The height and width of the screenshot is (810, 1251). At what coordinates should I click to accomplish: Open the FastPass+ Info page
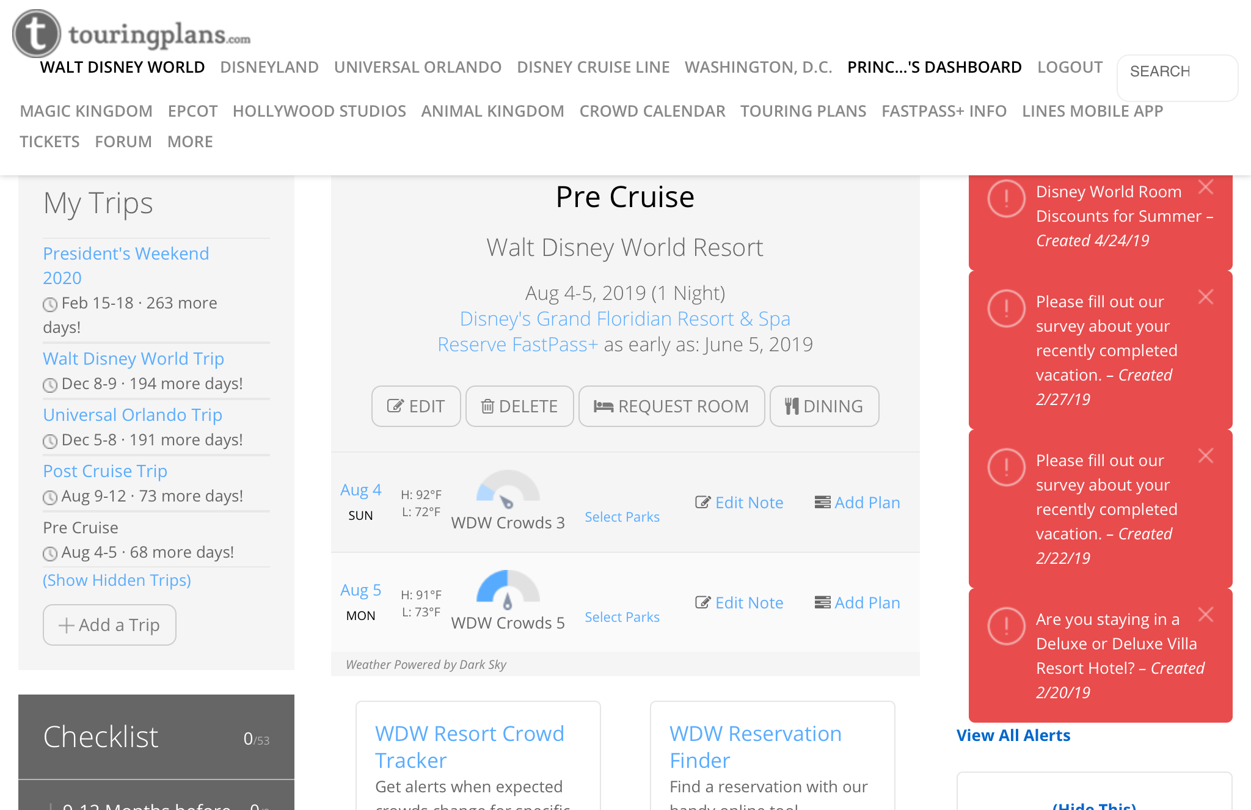(944, 111)
